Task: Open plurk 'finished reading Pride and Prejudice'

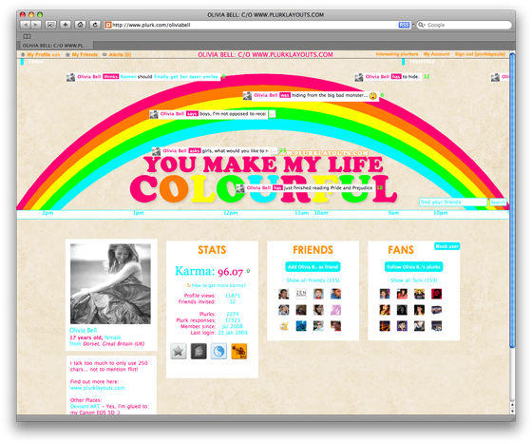Action: tap(305, 187)
